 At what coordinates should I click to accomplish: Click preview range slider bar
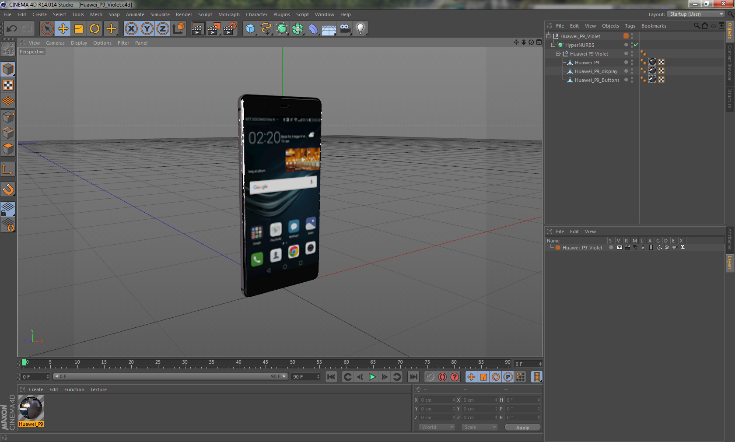(171, 376)
